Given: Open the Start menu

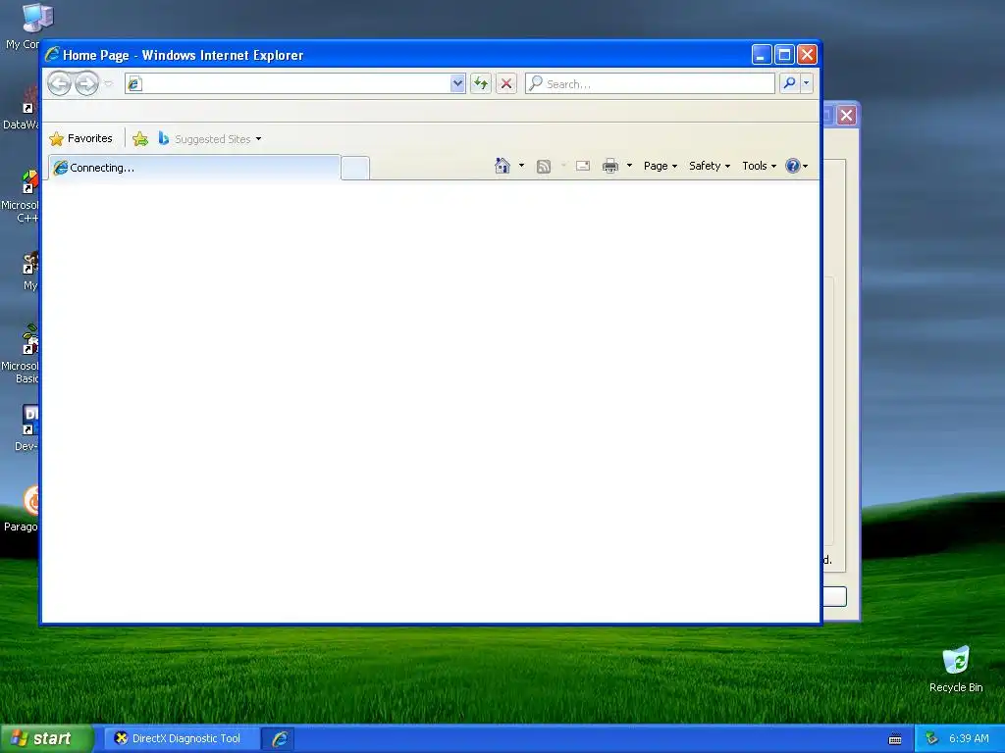Looking at the screenshot, I should tap(46, 738).
